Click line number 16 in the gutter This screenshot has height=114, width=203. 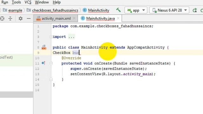(x=37, y=90)
